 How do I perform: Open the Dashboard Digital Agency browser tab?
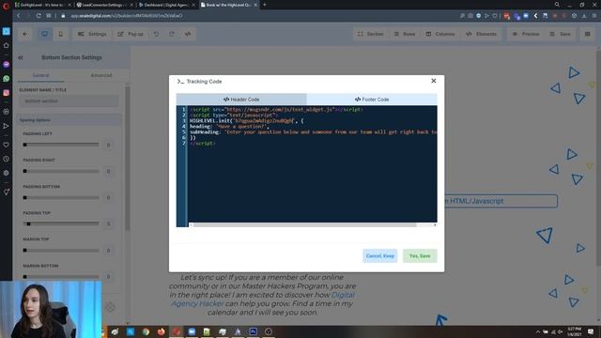166,5
